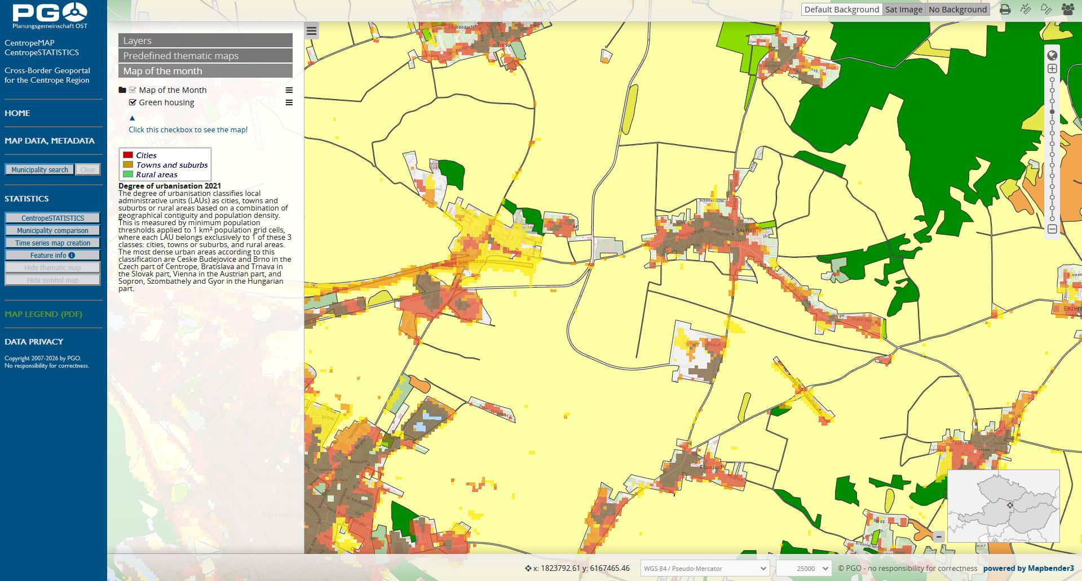Open the WGS 84 projection dropdown
This screenshot has height=581, width=1082.
[x=705, y=569]
